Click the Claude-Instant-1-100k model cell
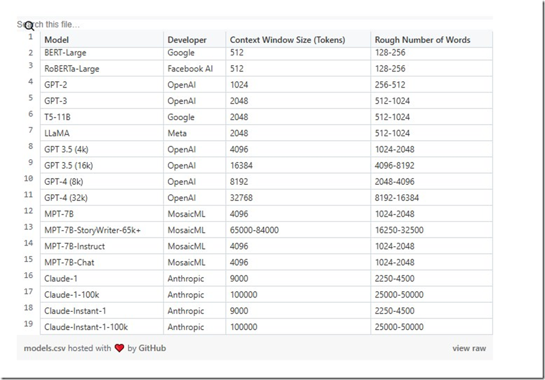 coord(86,327)
